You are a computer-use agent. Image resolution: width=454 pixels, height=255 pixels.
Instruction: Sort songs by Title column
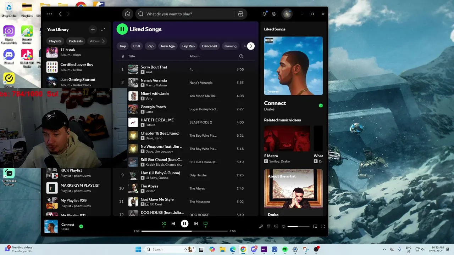pyautogui.click(x=132, y=56)
